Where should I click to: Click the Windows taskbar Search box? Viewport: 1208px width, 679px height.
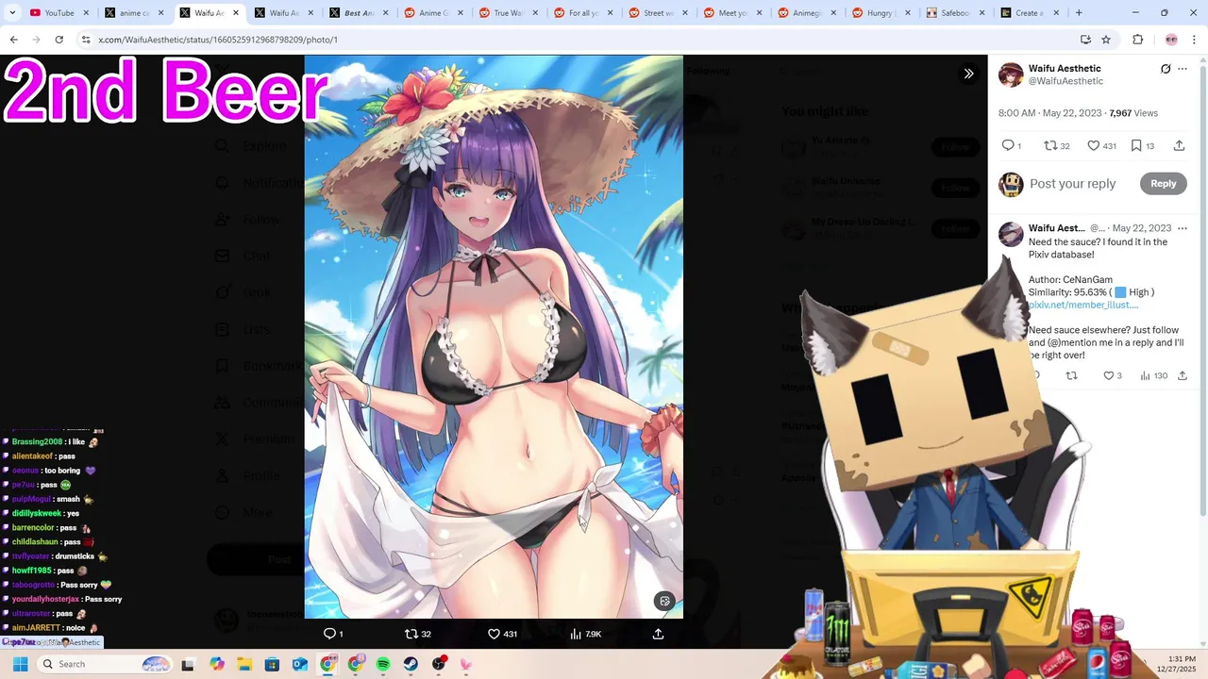pyautogui.click(x=104, y=664)
